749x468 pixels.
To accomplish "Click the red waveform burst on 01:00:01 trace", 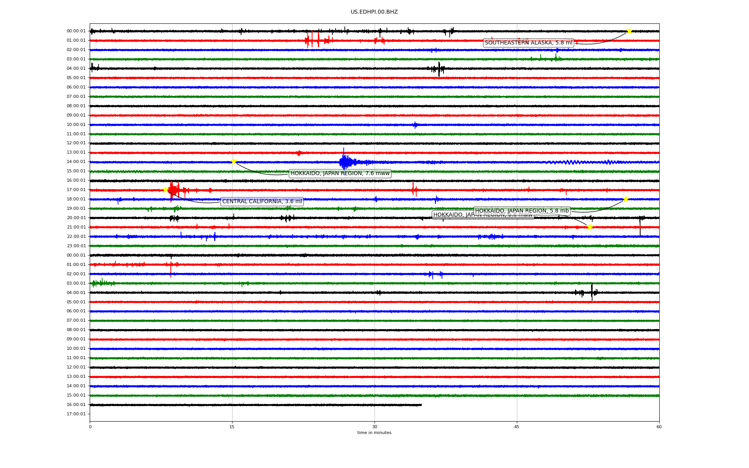I will click(312, 40).
